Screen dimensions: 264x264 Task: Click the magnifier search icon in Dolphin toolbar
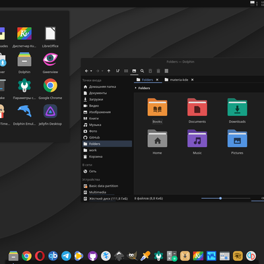143,71
